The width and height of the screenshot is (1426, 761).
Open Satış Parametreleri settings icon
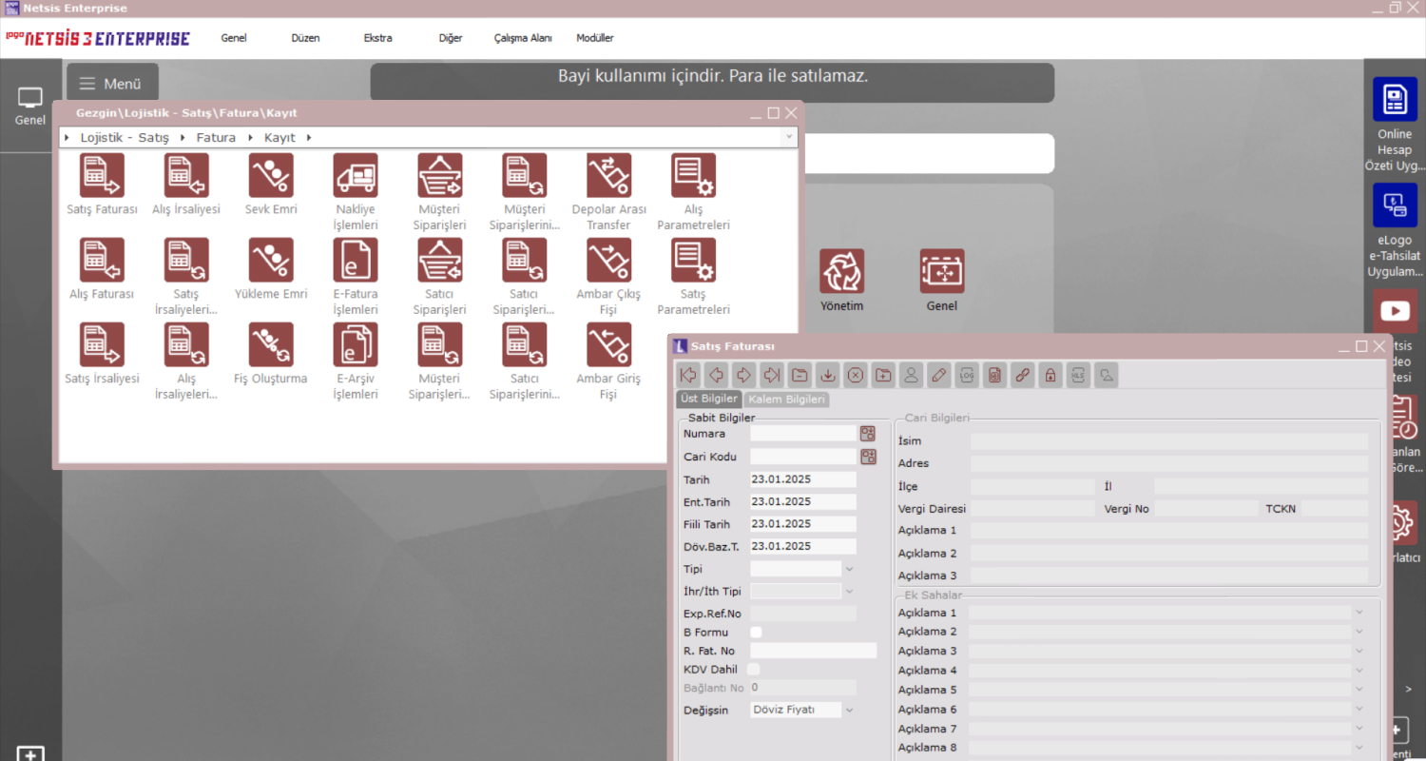tap(693, 260)
